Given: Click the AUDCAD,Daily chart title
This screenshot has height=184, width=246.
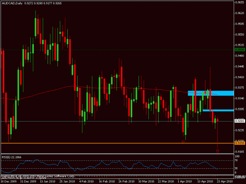Looking at the screenshot, I should (x=12, y=3).
